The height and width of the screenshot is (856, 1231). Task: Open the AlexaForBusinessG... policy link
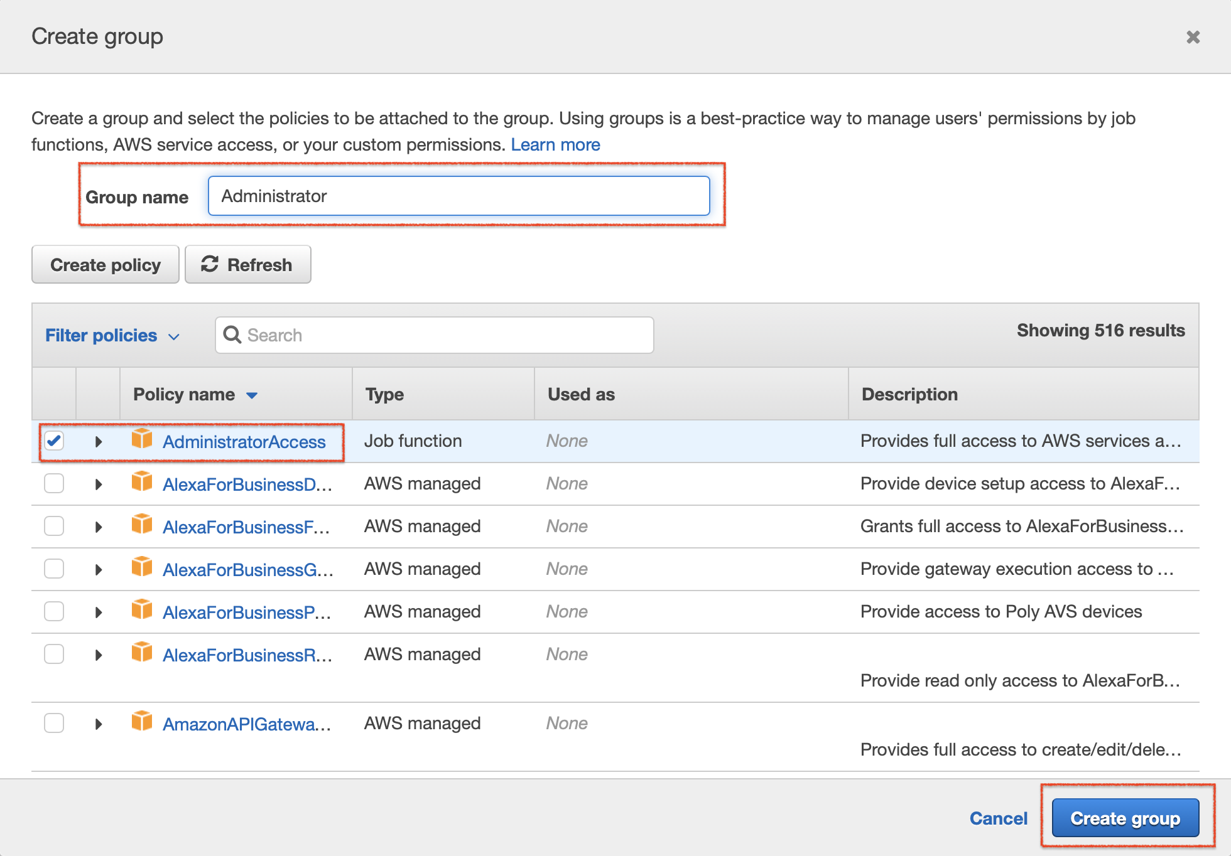click(248, 570)
